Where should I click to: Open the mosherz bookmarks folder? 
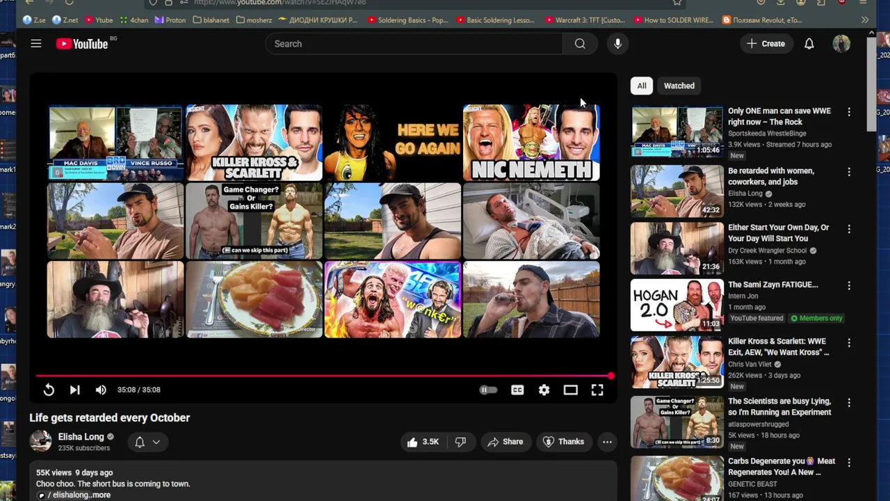point(254,20)
